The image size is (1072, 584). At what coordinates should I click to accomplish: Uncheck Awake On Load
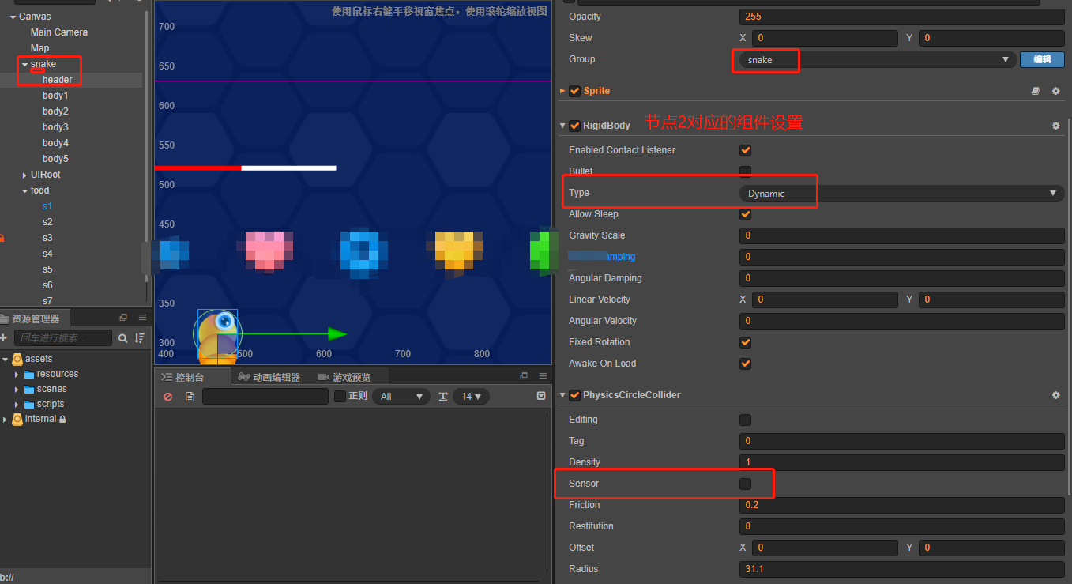(745, 364)
